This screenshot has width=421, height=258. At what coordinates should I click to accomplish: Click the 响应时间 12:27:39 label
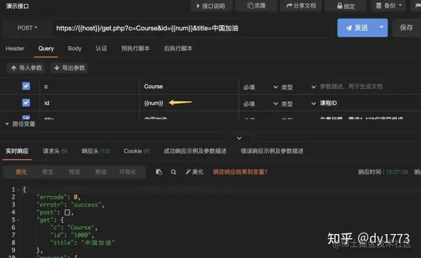(383, 172)
